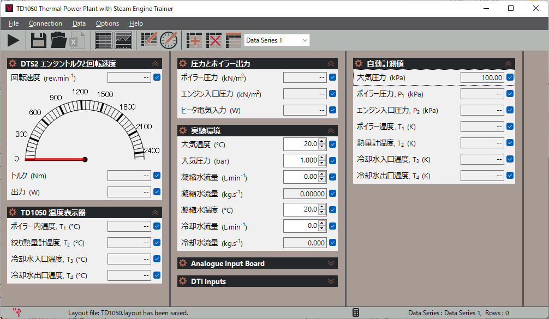Open settings gear for 圧力とボイラー出力 panel
Screen dimensions: 549x319
pos(183,63)
